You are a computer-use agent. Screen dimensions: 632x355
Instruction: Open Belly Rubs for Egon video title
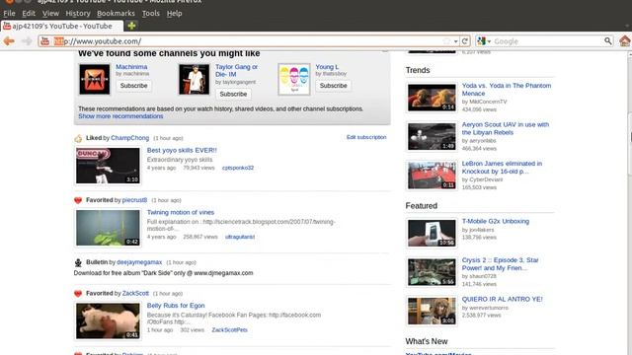(176, 306)
